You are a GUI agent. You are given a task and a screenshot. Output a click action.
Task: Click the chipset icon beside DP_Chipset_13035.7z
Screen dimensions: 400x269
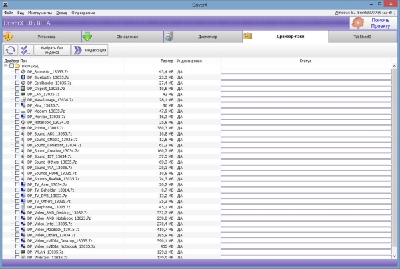[23, 88]
